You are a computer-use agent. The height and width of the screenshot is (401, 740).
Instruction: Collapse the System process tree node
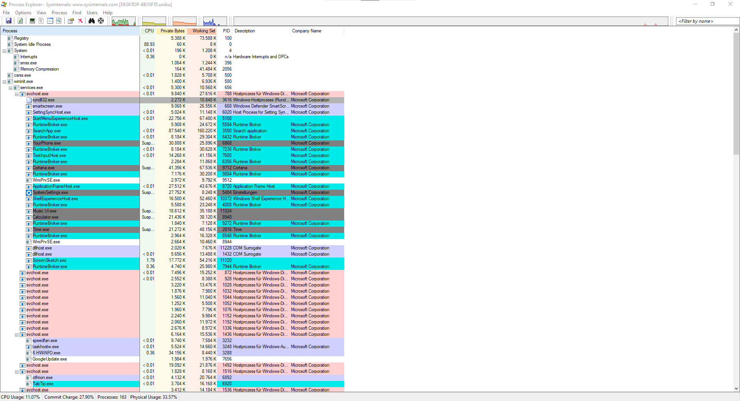click(5, 51)
